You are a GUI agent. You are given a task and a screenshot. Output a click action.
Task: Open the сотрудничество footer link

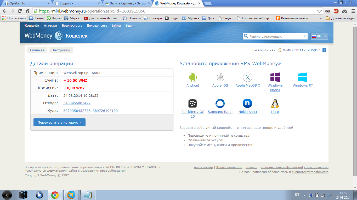[x=316, y=167]
